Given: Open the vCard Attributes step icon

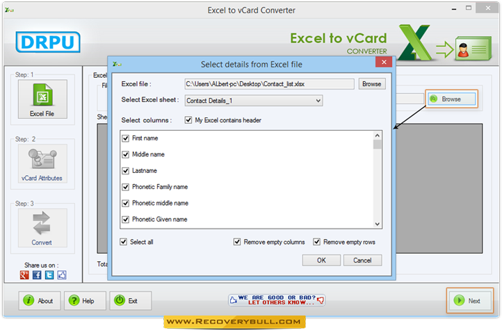Looking at the screenshot, I should click(42, 163).
